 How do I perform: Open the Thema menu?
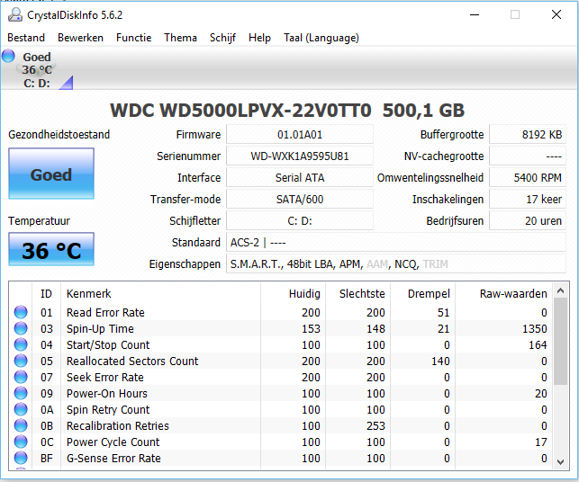[x=181, y=38]
